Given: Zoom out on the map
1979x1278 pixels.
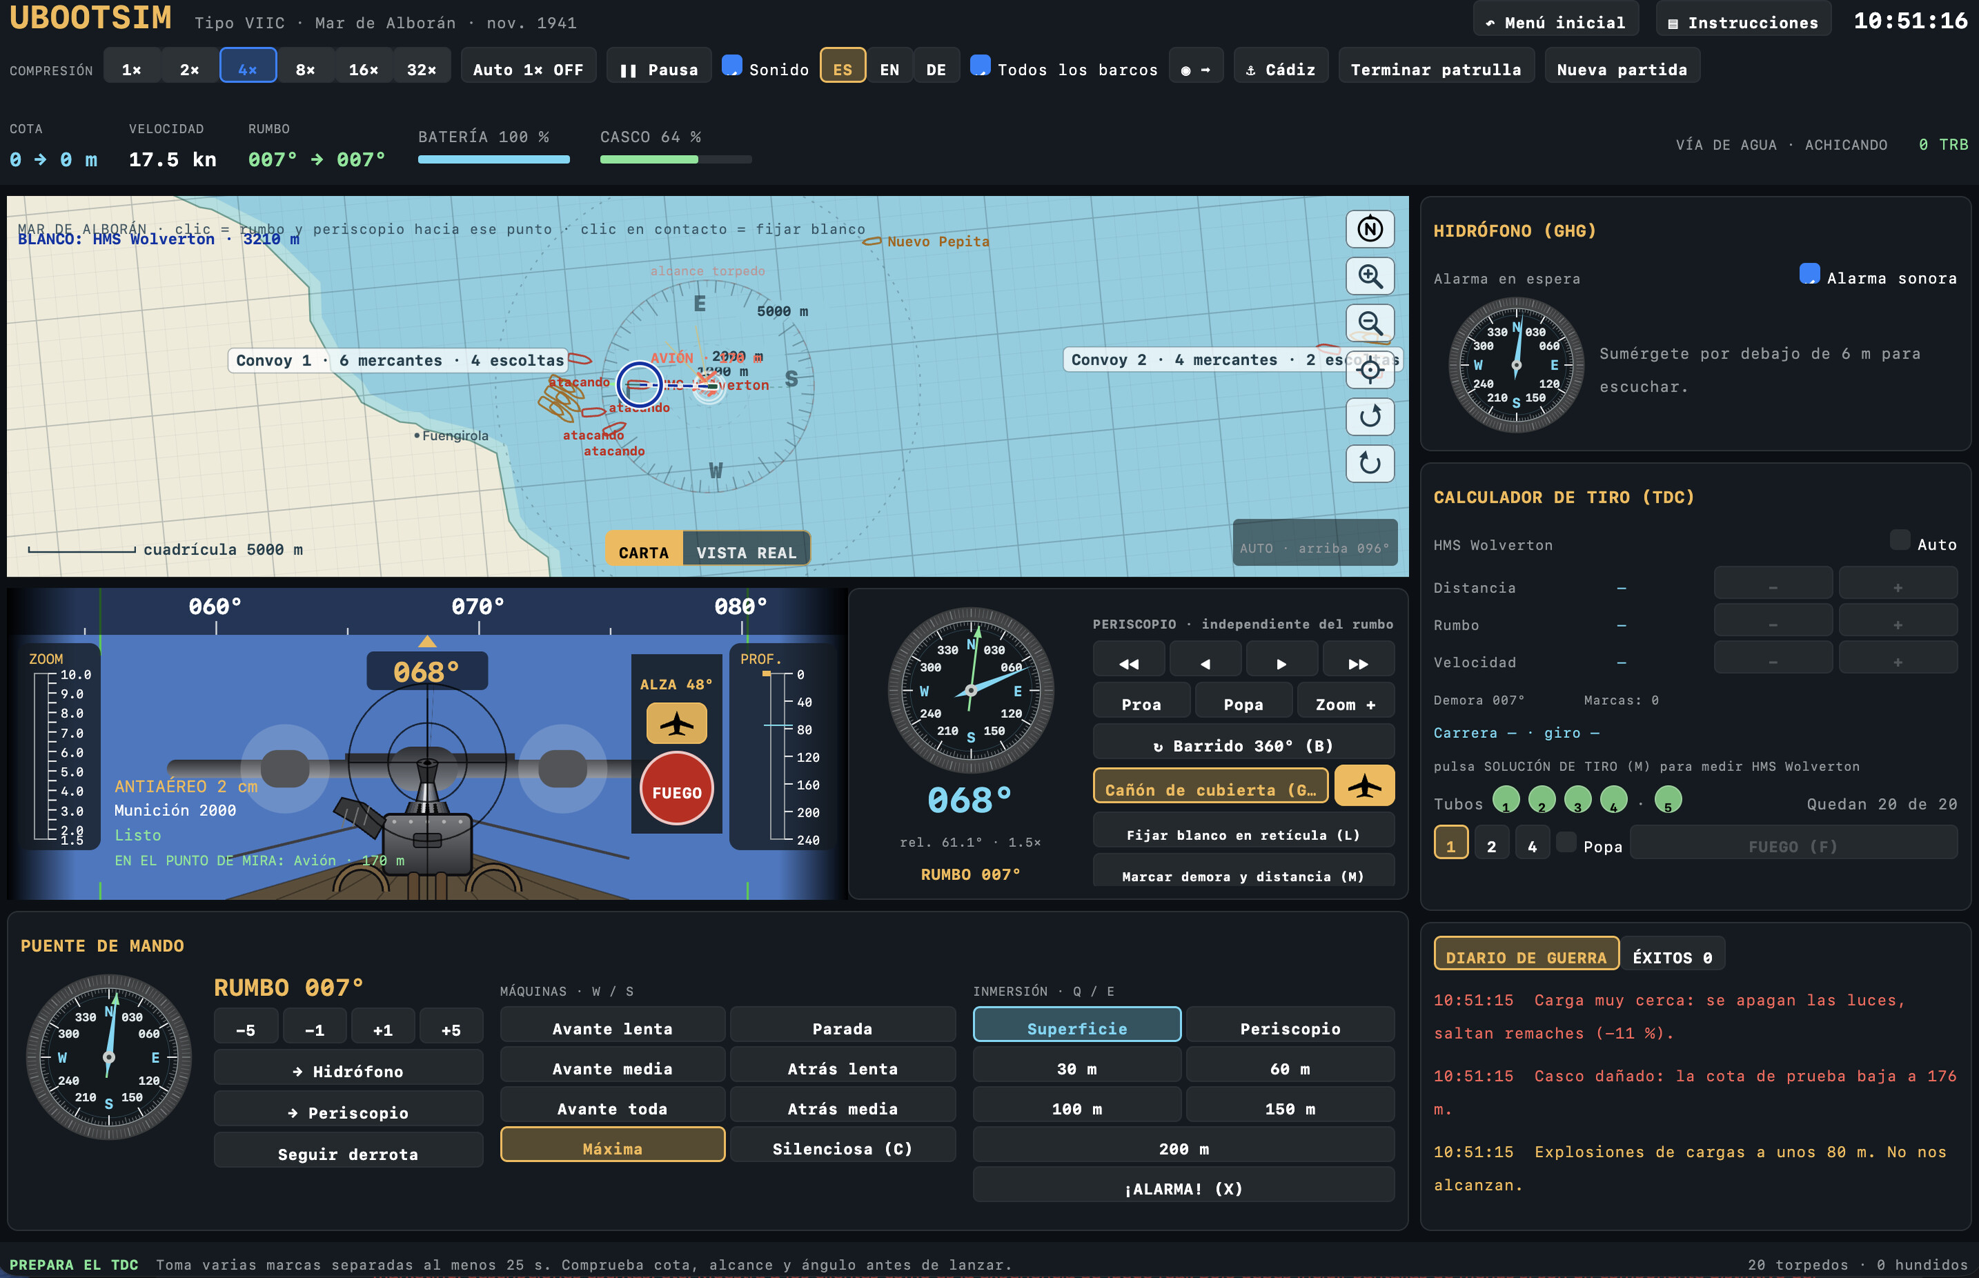Looking at the screenshot, I should point(1370,323).
